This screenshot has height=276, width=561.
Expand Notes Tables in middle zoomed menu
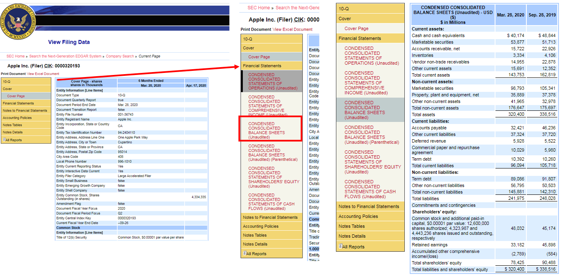(272, 235)
